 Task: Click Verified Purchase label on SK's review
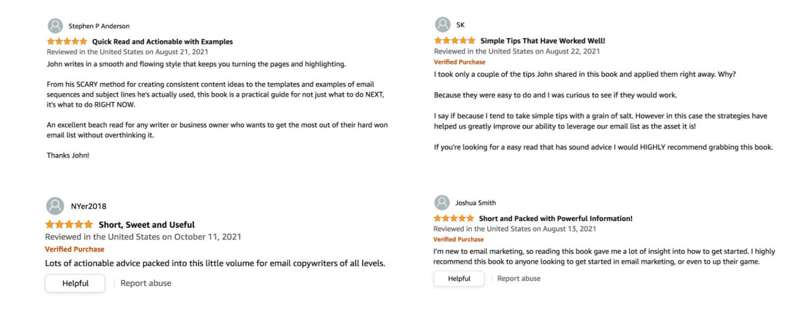459,62
